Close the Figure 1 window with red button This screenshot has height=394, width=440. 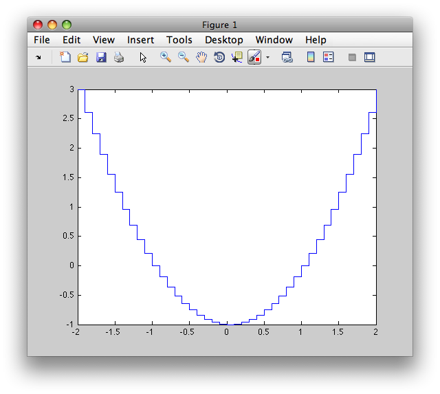click(38, 25)
